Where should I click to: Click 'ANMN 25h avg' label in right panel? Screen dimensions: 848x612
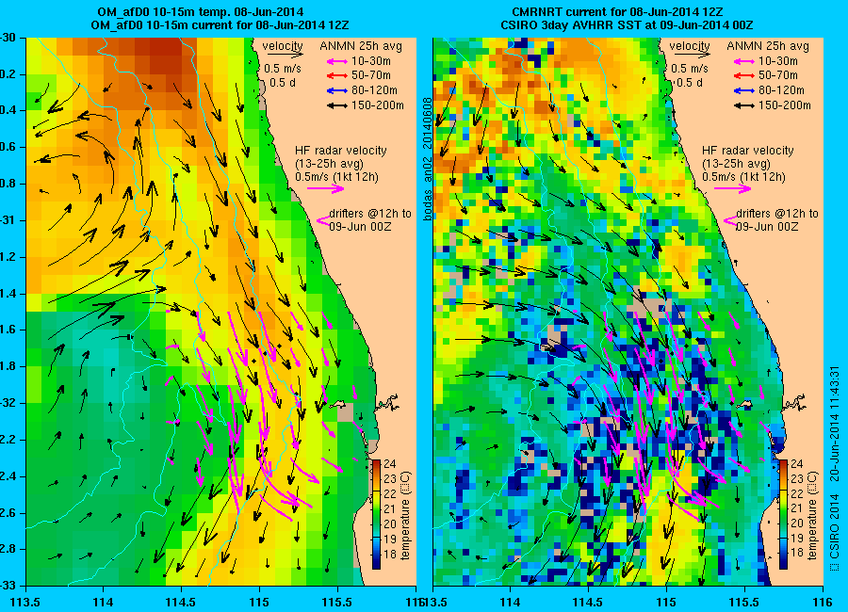click(x=768, y=46)
